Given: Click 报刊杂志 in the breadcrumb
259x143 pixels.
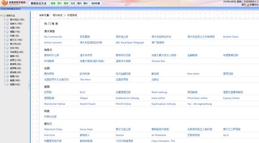Looking at the screenshot, I should [x=57, y=15].
